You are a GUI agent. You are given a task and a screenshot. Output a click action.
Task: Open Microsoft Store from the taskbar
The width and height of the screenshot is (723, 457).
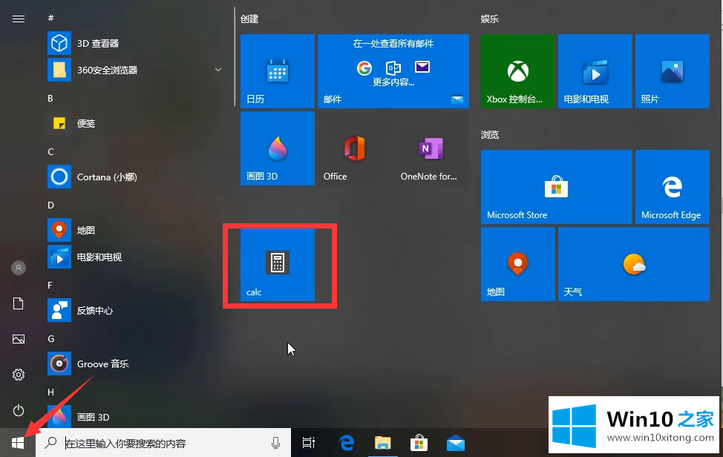(419, 443)
